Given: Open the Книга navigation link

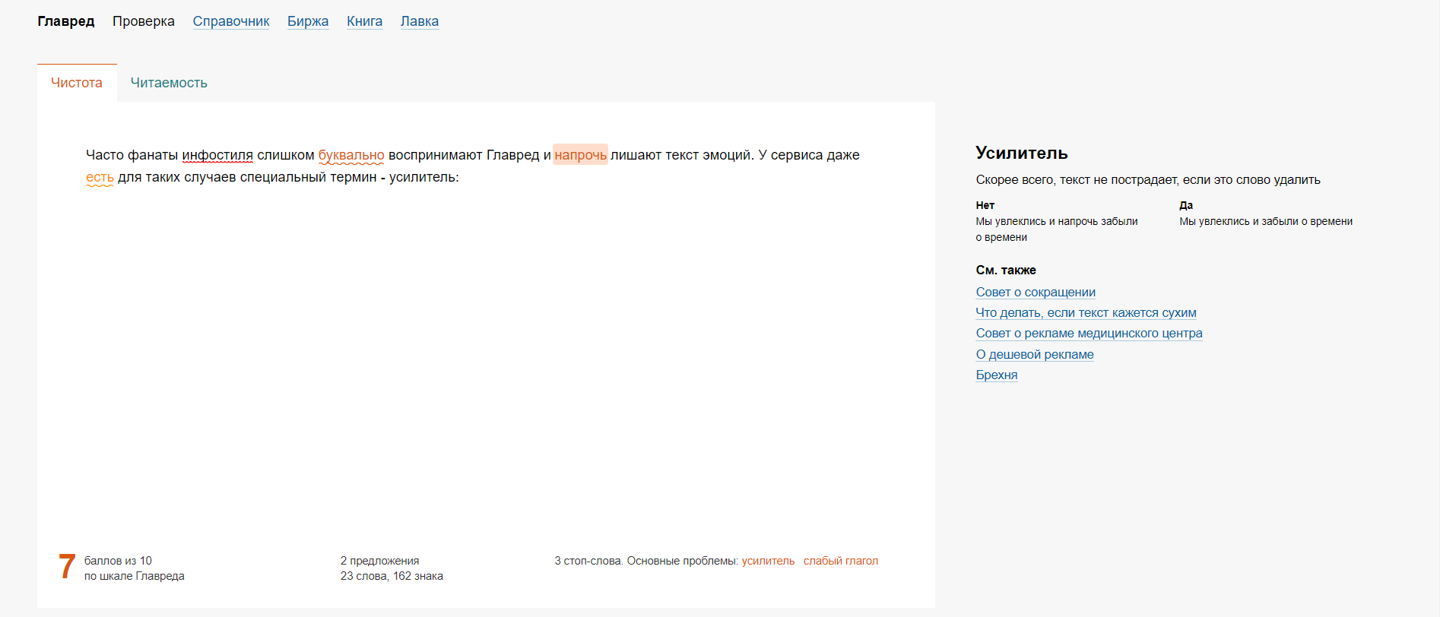Looking at the screenshot, I should [x=364, y=21].
